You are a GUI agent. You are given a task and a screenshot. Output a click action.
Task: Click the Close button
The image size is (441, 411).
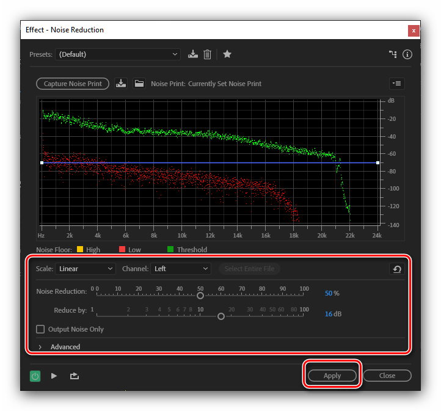387,376
